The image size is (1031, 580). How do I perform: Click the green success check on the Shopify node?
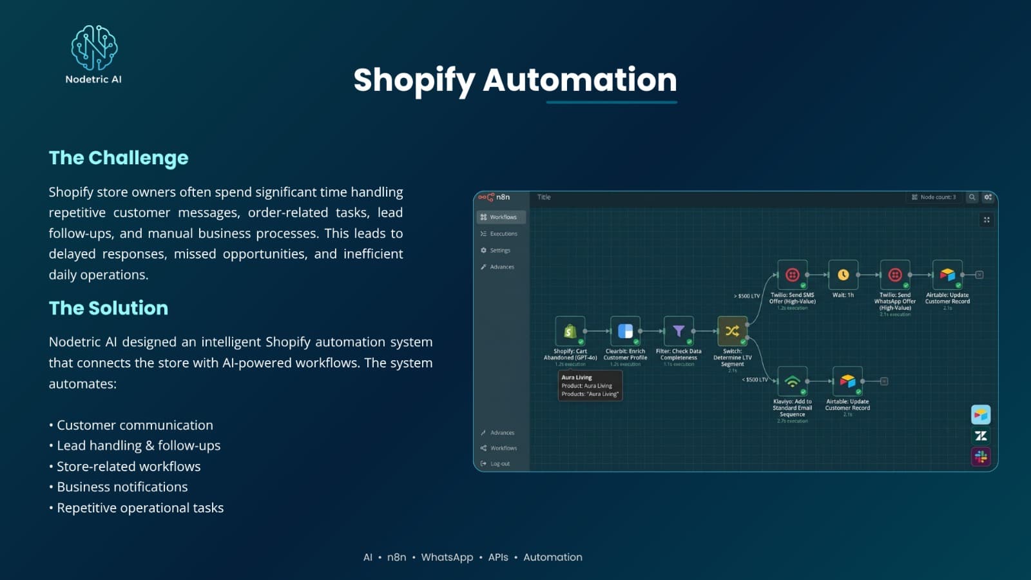click(x=581, y=342)
